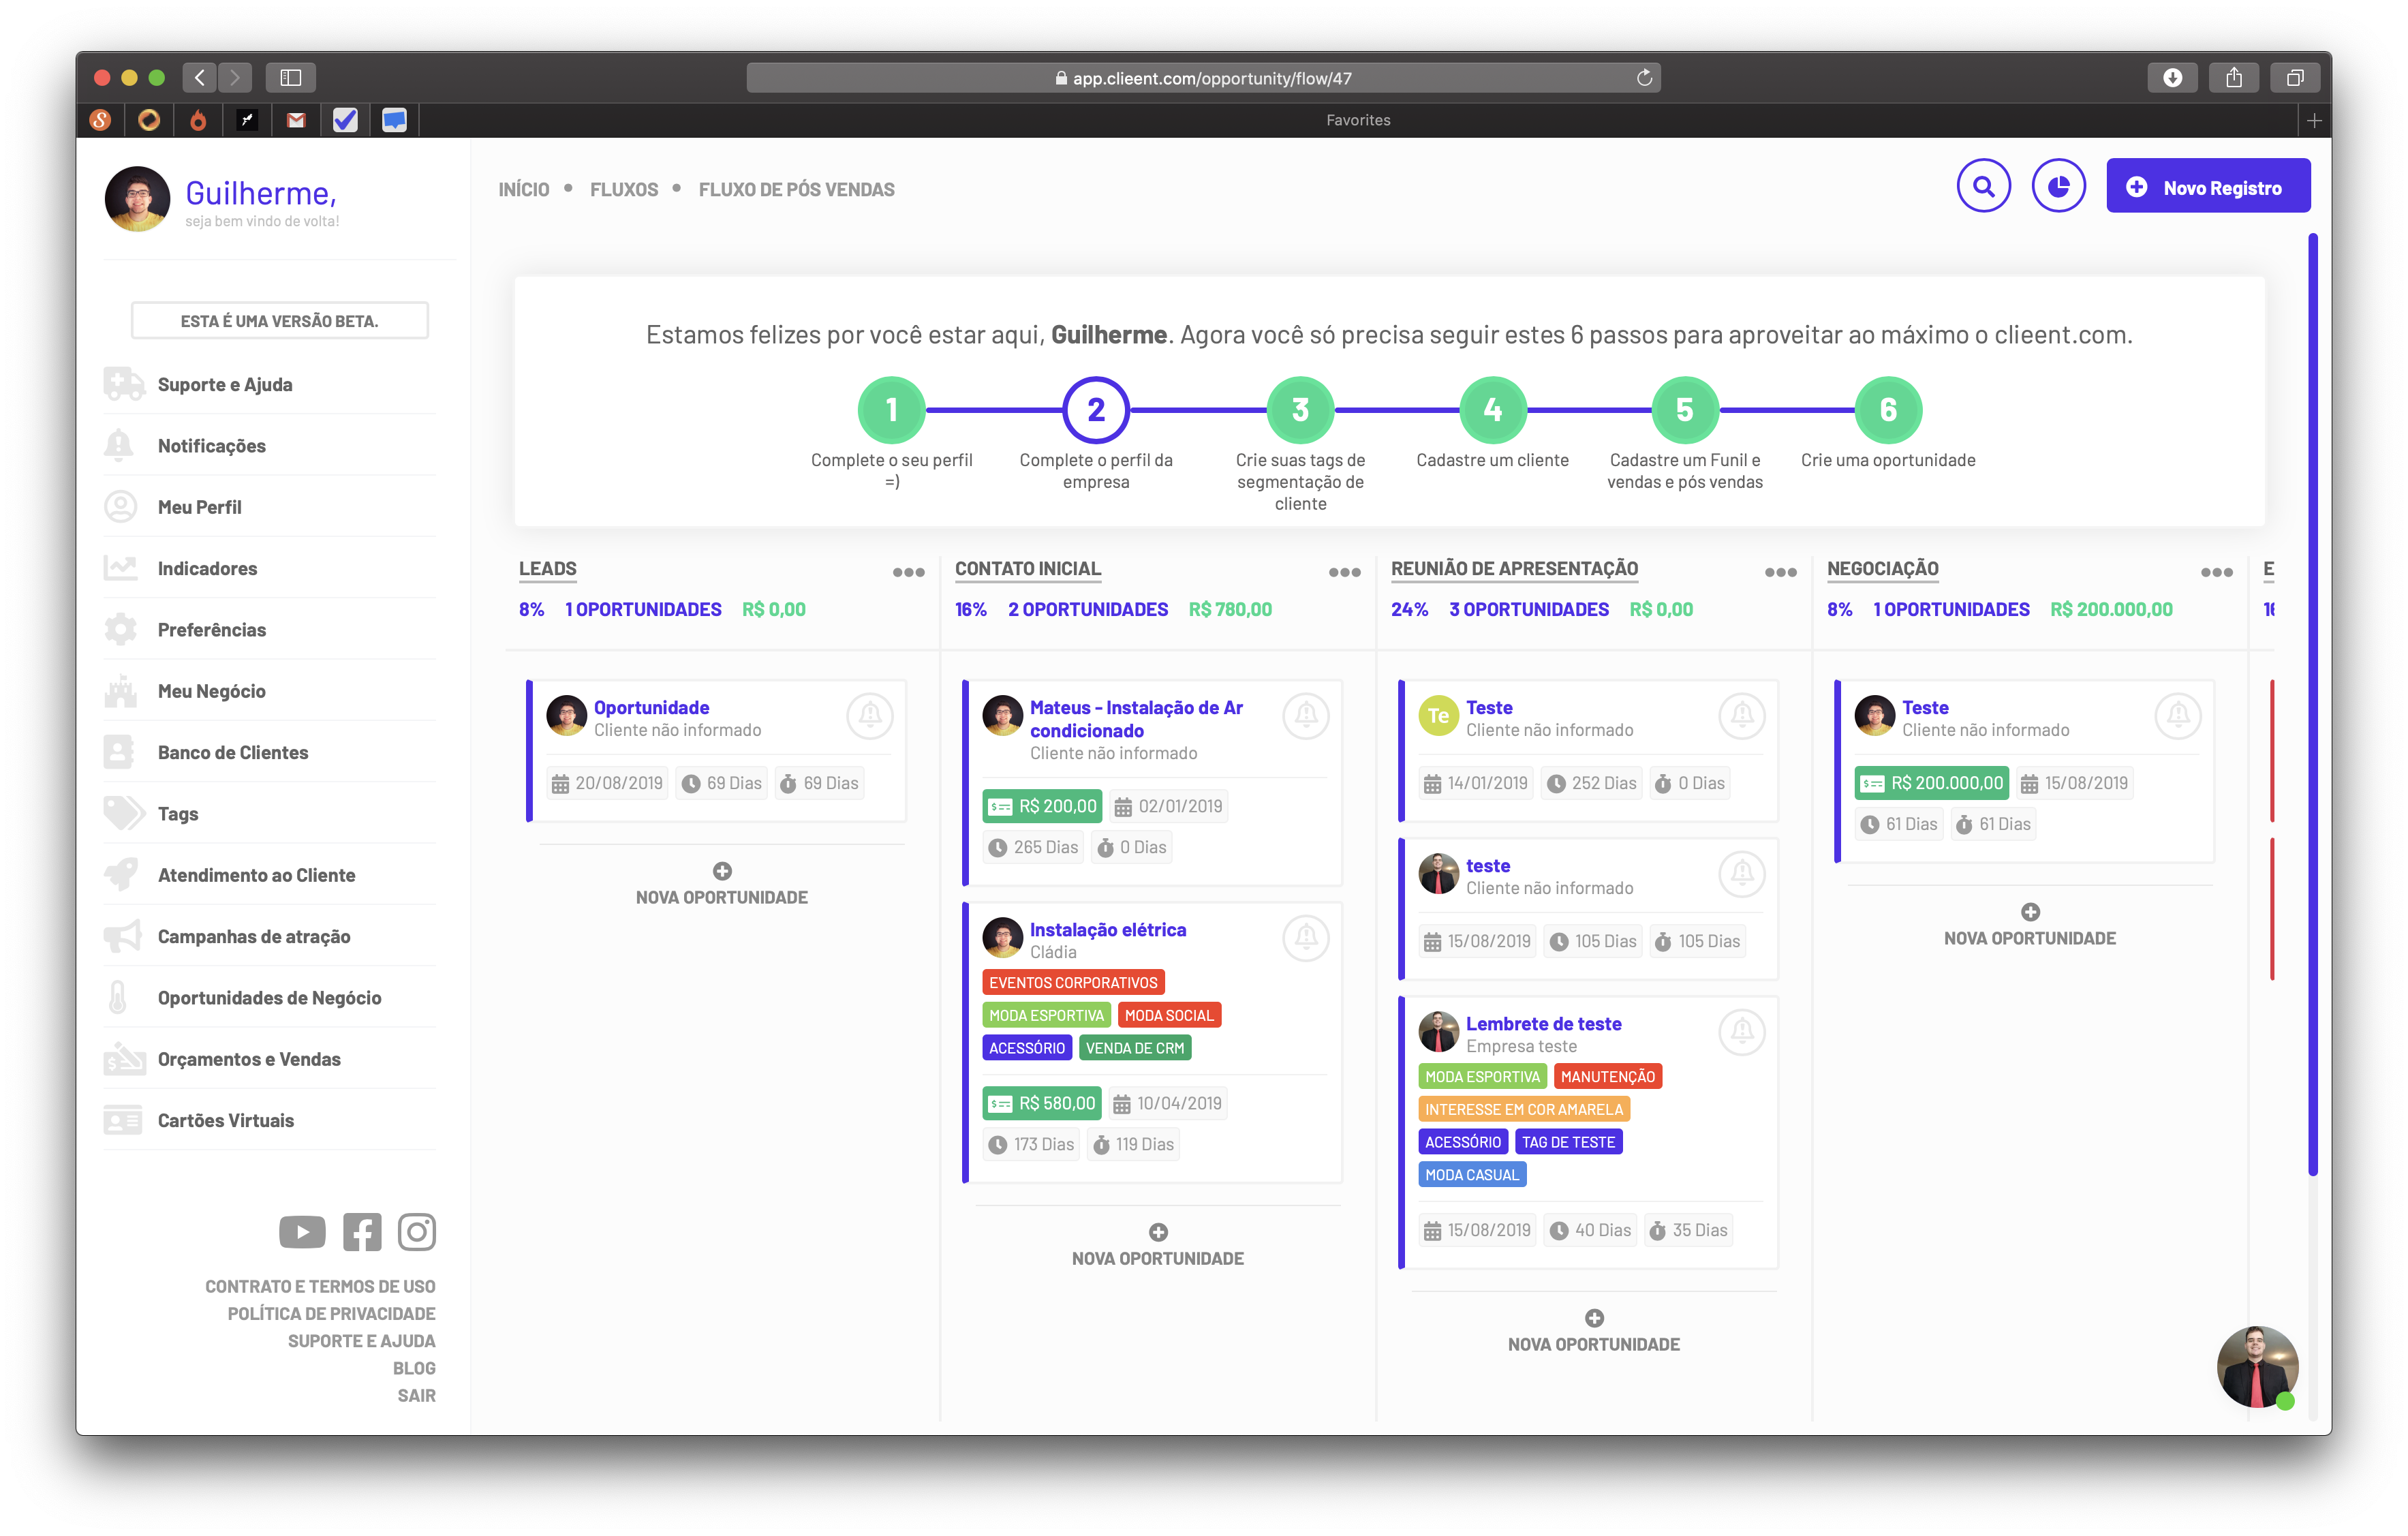The image size is (2408, 1536).
Task: Select step 2 circle in onboarding progress
Action: 1096,410
